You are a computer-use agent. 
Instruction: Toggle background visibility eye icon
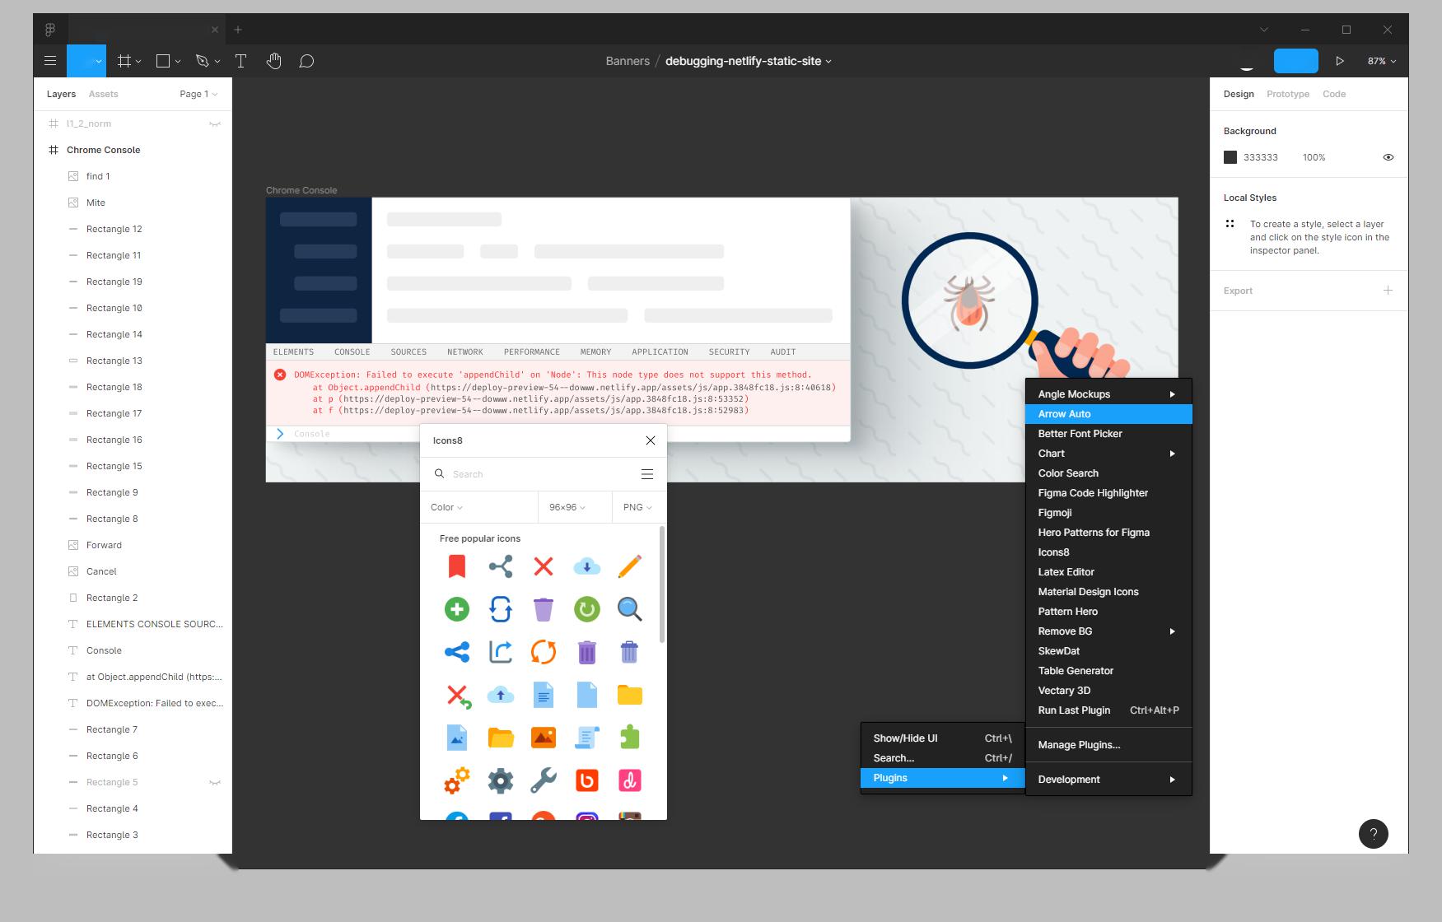pos(1388,157)
